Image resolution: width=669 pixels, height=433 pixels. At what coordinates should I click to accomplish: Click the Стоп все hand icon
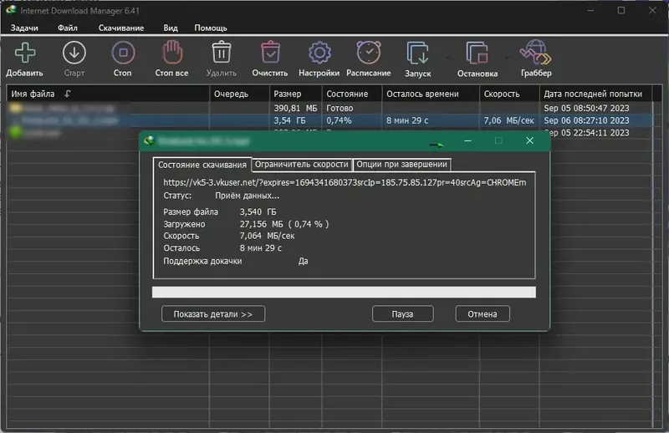tap(172, 52)
